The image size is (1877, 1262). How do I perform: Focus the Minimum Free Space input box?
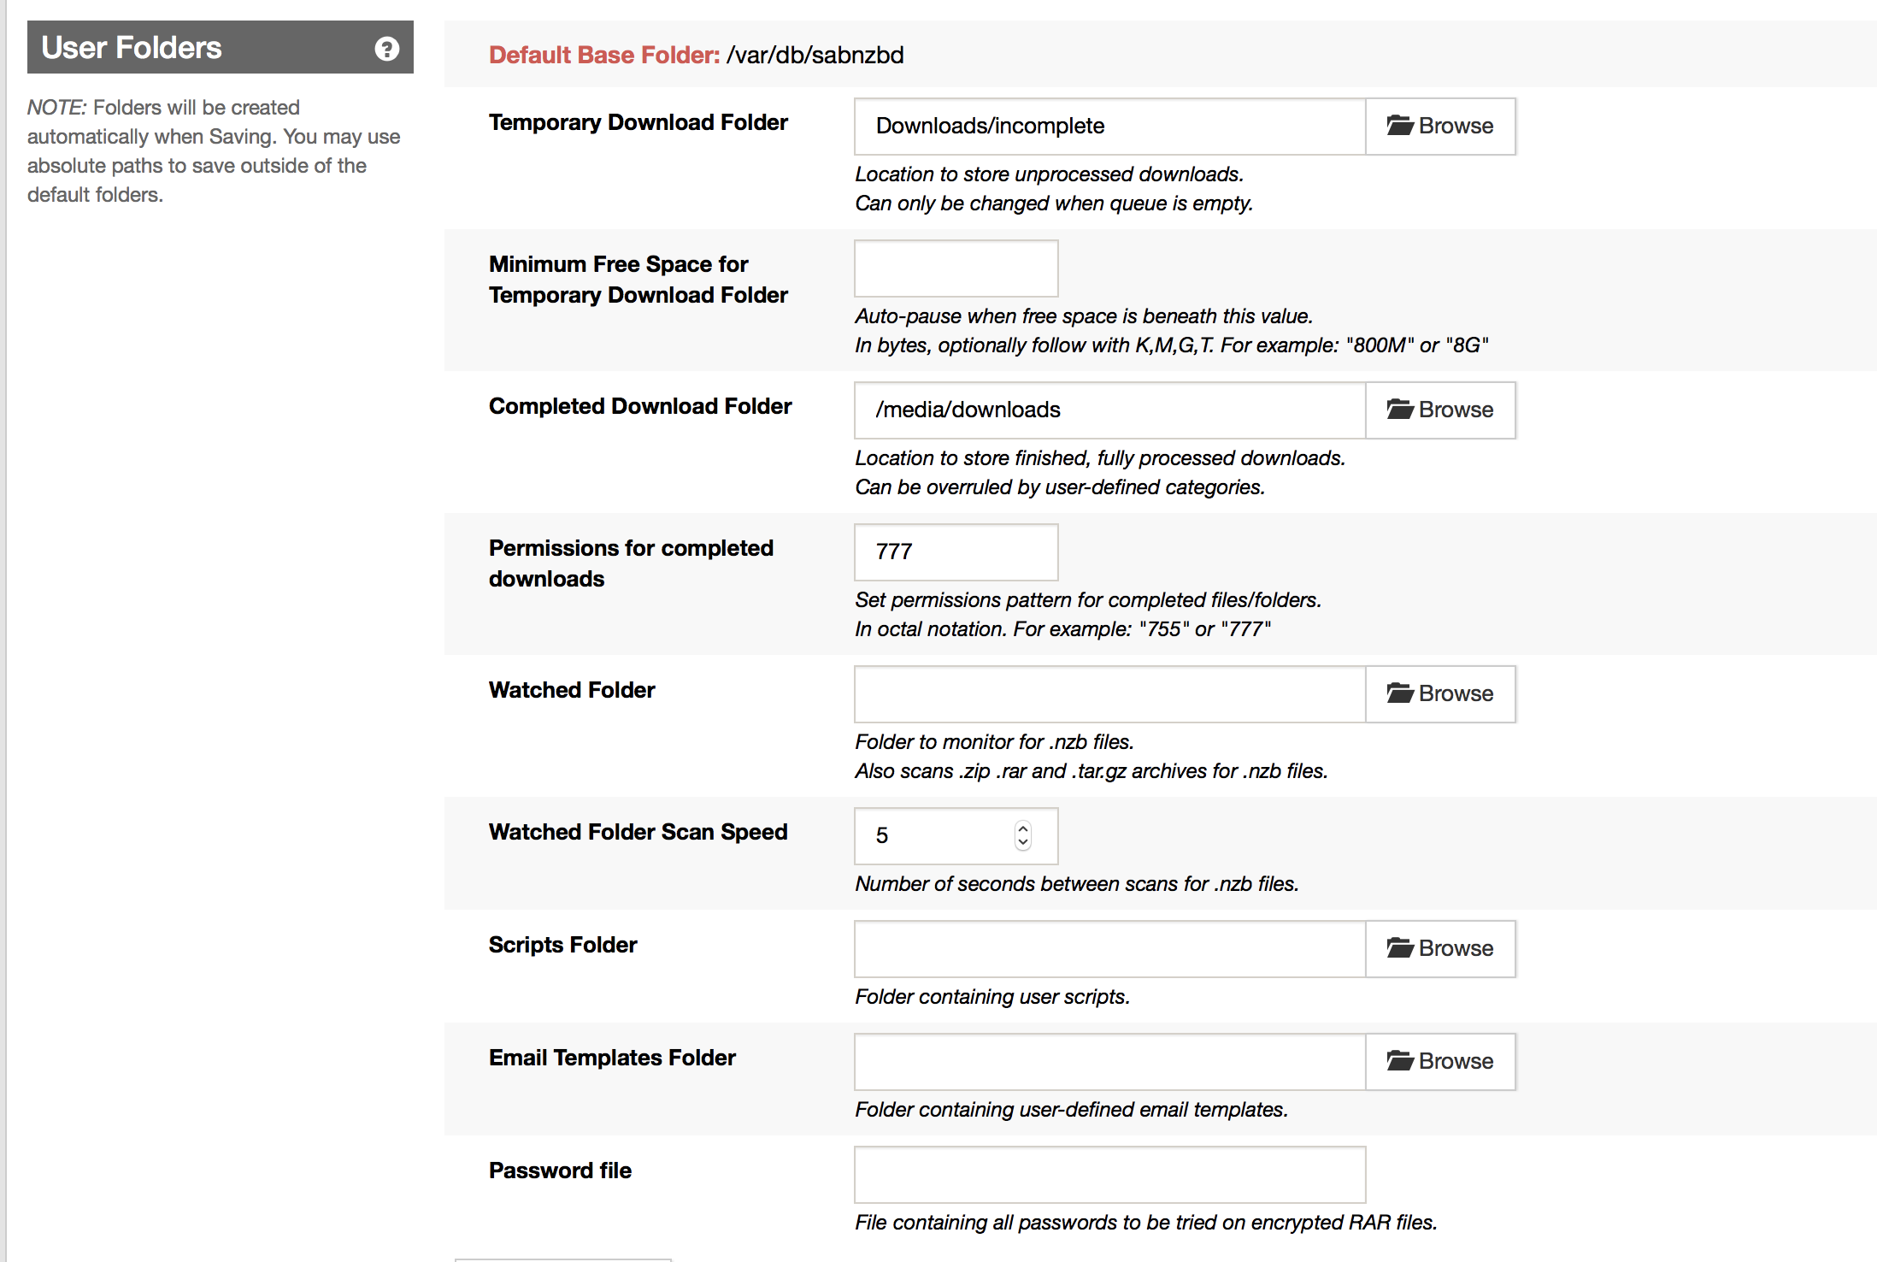click(956, 268)
